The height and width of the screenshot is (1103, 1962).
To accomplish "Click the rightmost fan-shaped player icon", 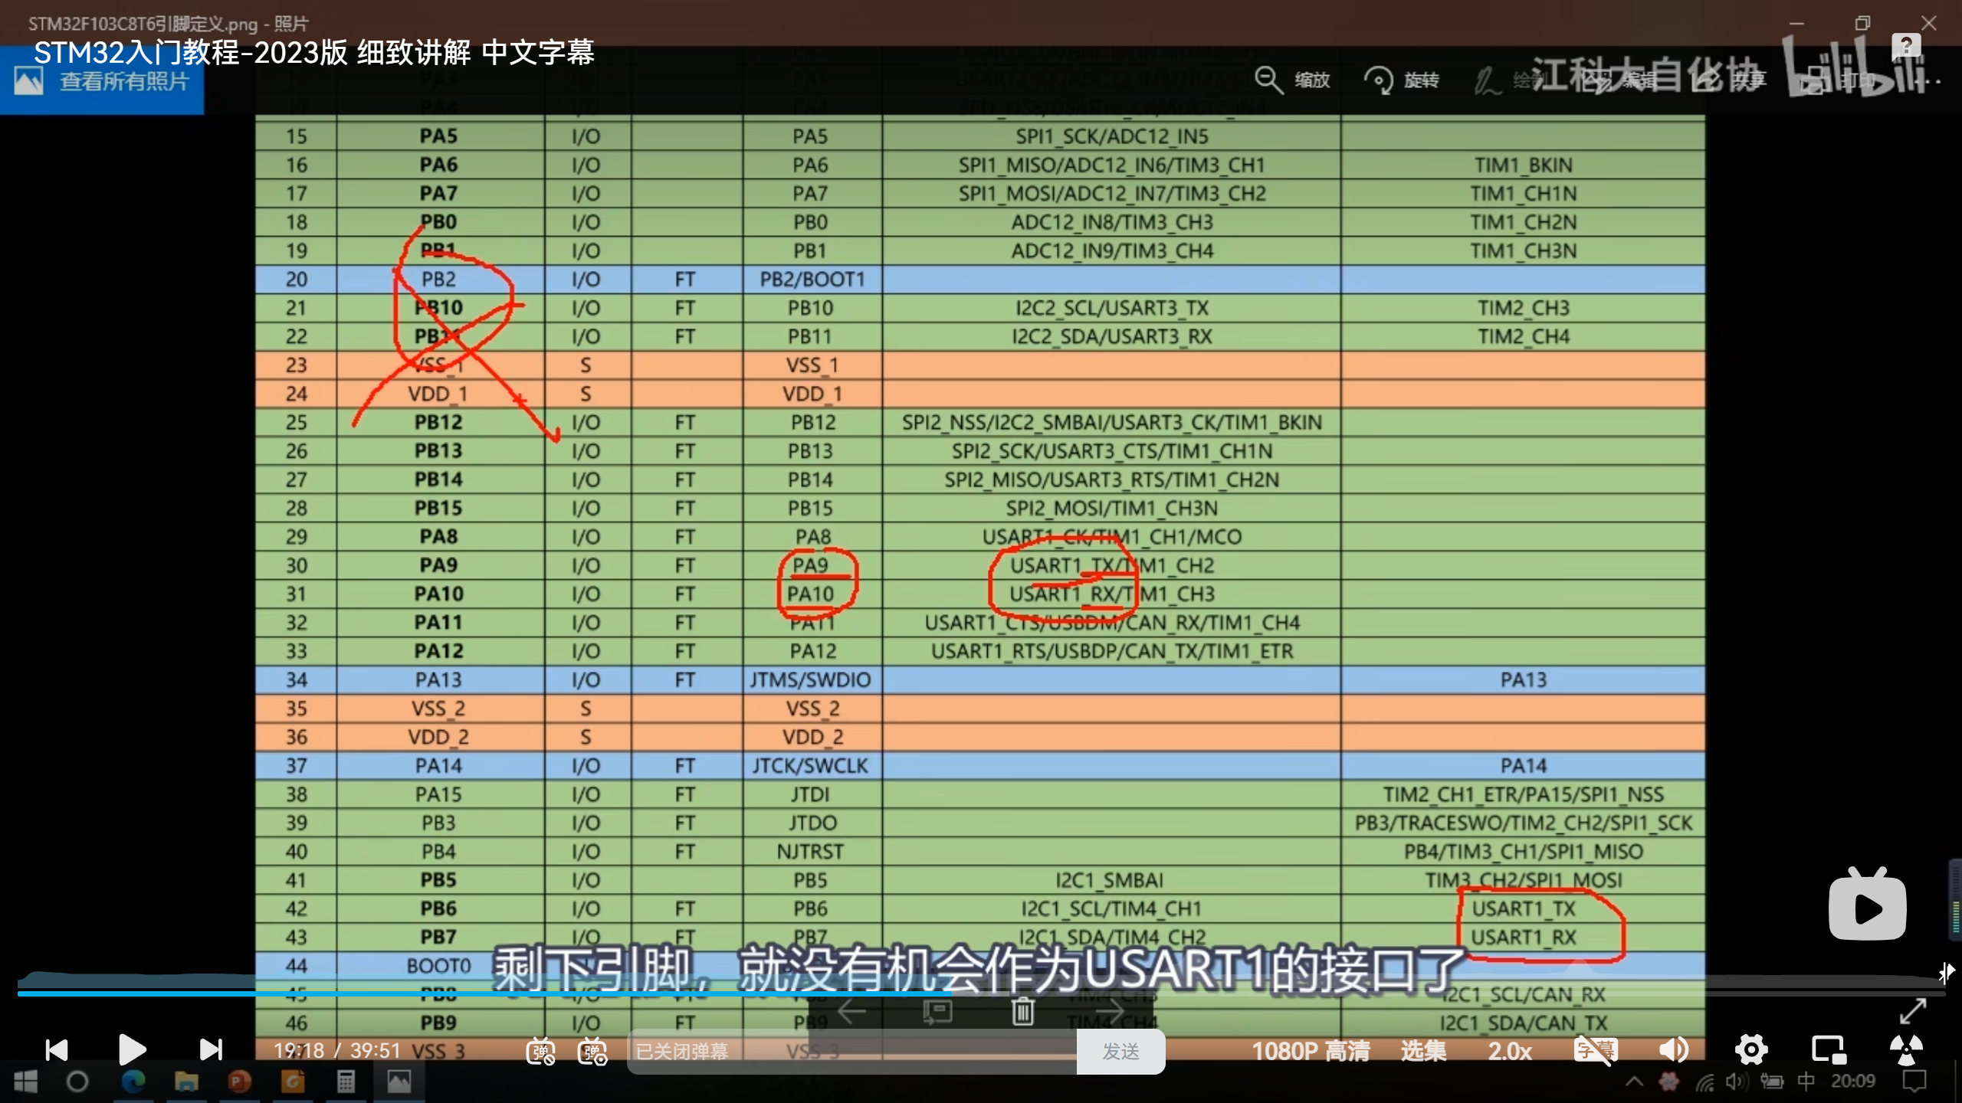I will pyautogui.click(x=1905, y=1049).
